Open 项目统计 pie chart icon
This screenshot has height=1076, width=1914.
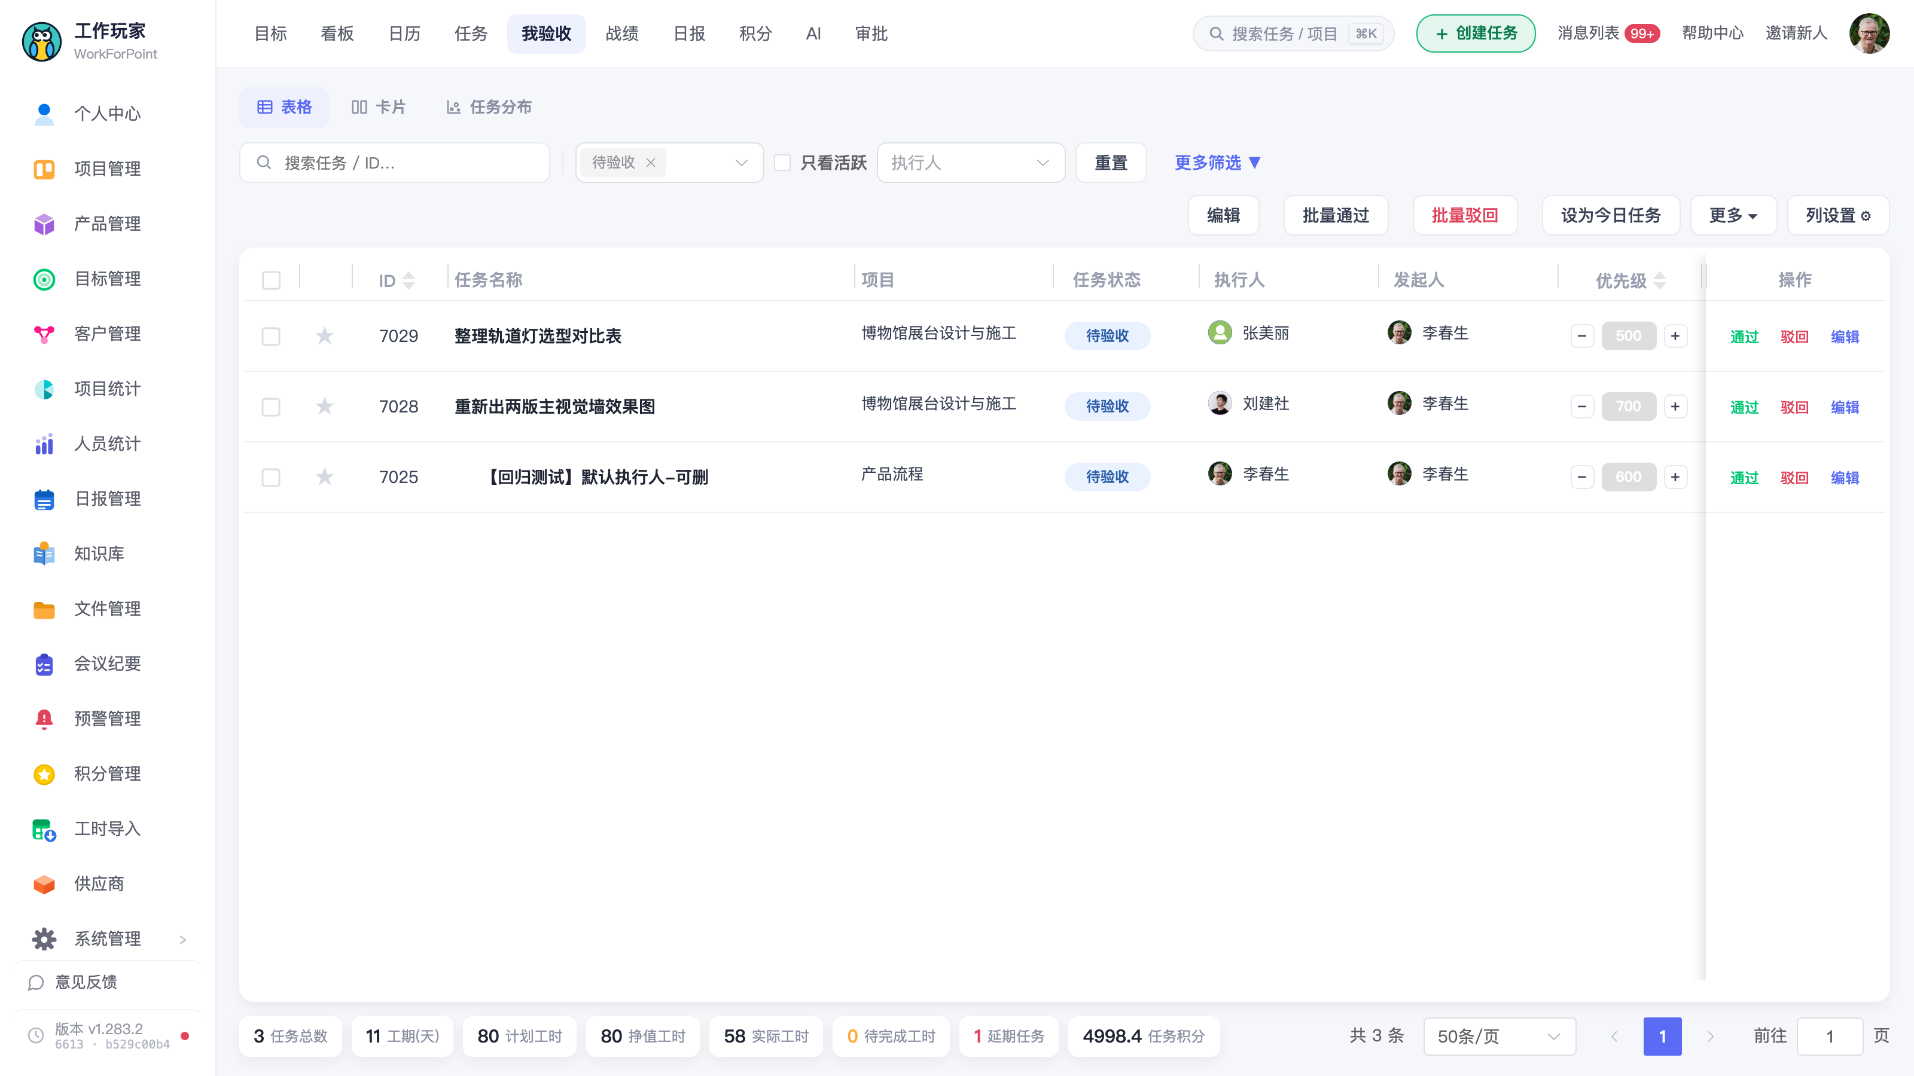pyautogui.click(x=44, y=389)
